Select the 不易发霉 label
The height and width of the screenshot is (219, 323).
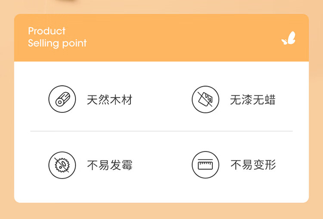click(x=109, y=165)
